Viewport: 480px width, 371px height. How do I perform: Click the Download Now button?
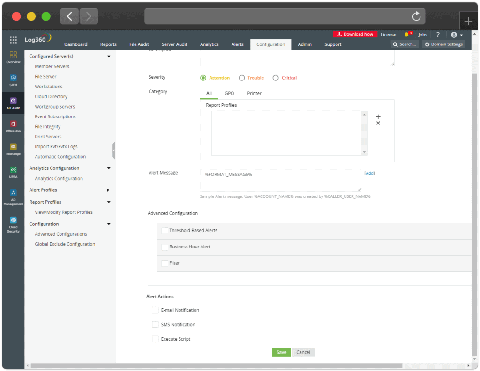355,34
